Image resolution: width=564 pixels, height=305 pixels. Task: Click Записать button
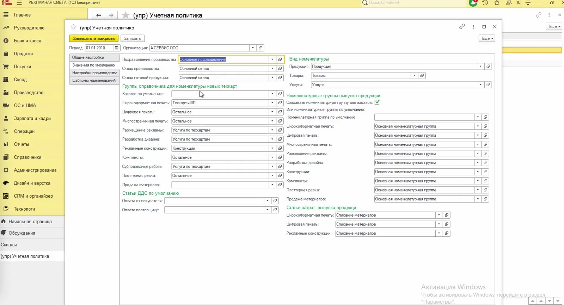[133, 38]
